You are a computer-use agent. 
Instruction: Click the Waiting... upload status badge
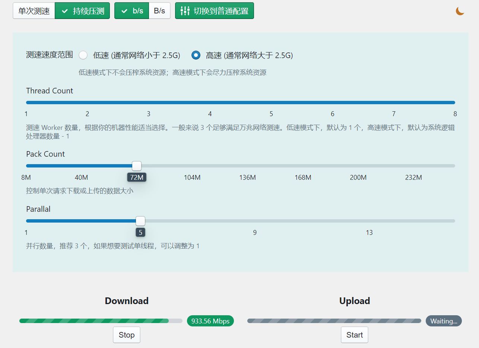pos(444,321)
